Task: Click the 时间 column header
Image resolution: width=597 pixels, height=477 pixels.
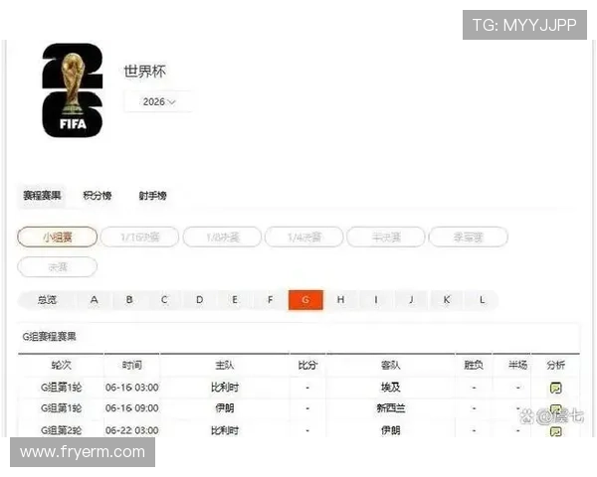Action: tap(131, 365)
